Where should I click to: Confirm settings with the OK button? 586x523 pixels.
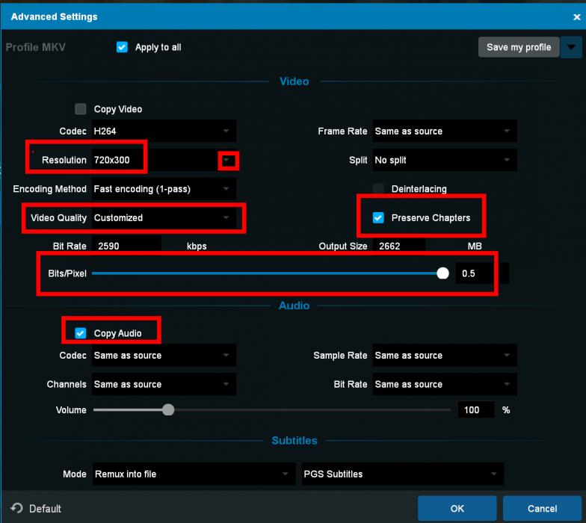457,509
